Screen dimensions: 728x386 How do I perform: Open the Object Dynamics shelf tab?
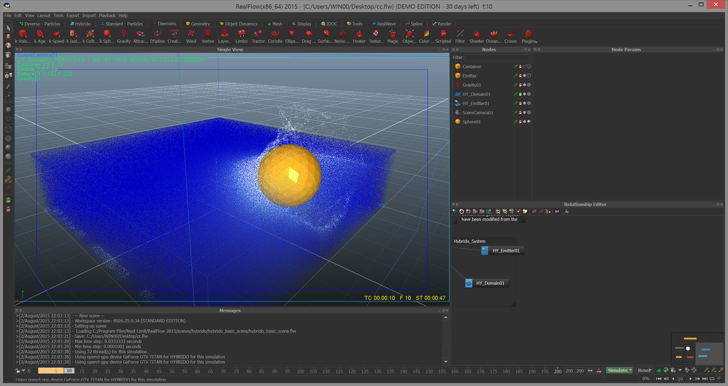click(x=238, y=24)
